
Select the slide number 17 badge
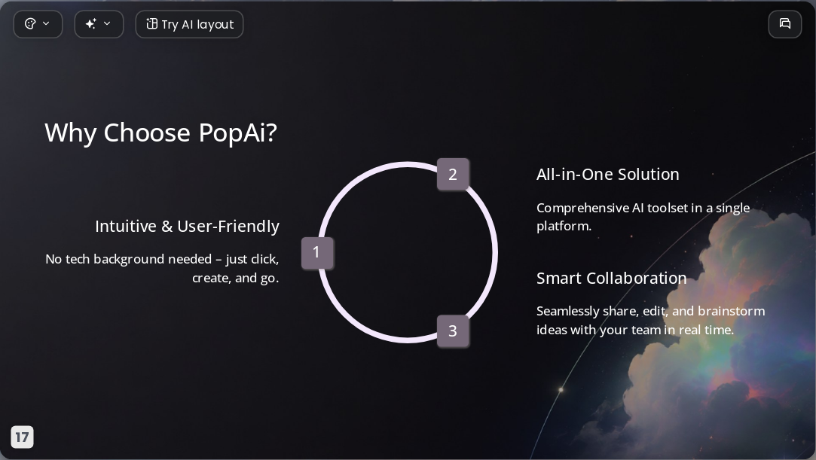pos(22,437)
